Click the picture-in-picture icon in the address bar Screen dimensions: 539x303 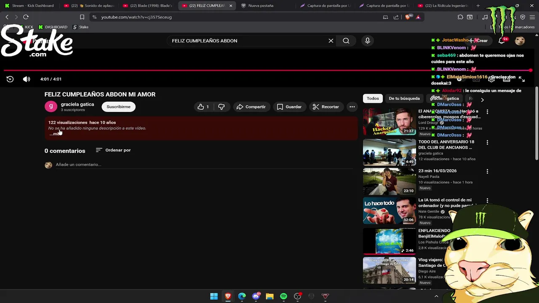385,17
